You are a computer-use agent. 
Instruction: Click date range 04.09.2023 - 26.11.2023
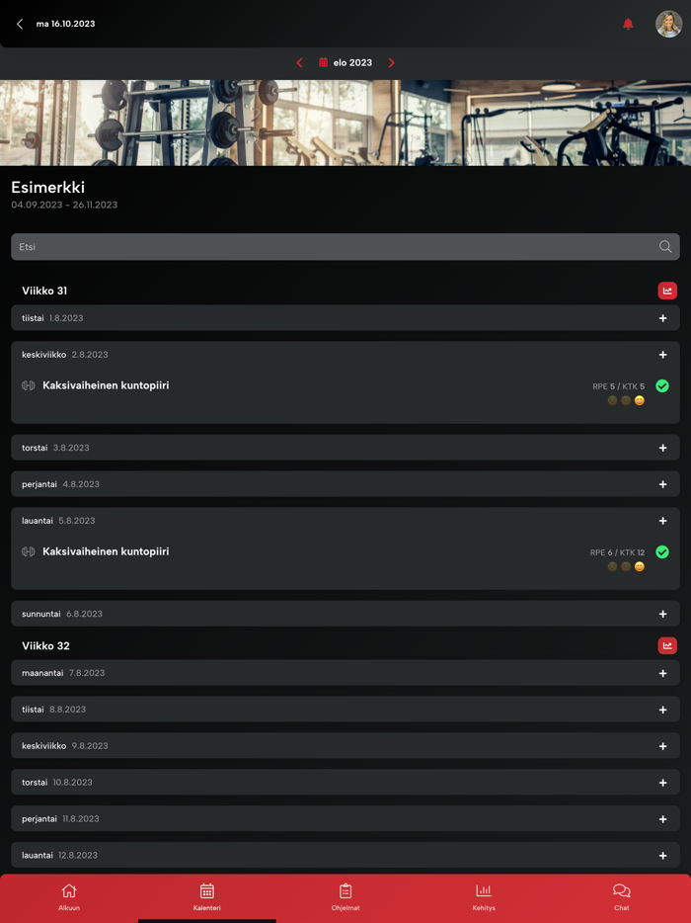(x=64, y=205)
